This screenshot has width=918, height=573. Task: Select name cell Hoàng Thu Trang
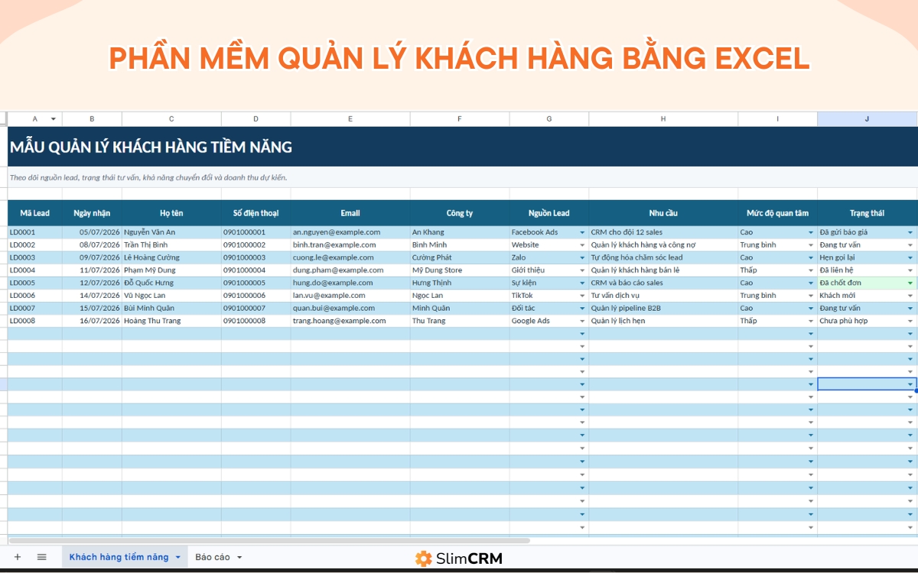click(x=171, y=321)
